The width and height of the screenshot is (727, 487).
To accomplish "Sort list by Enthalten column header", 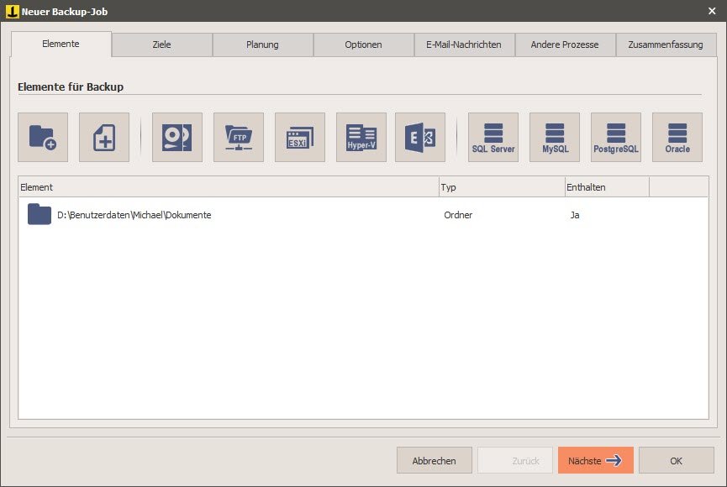I will tap(607, 186).
